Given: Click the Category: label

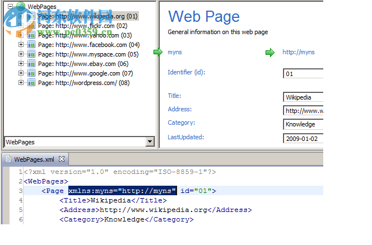Looking at the screenshot, I should [182, 123].
